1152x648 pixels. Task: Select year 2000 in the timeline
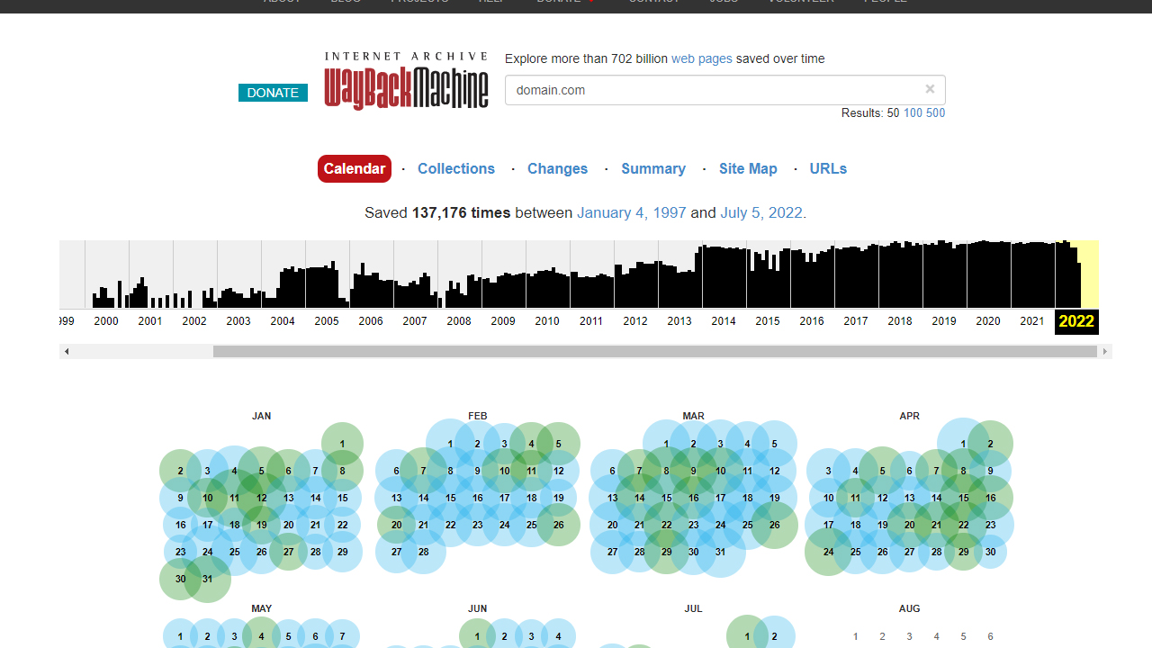pos(106,321)
